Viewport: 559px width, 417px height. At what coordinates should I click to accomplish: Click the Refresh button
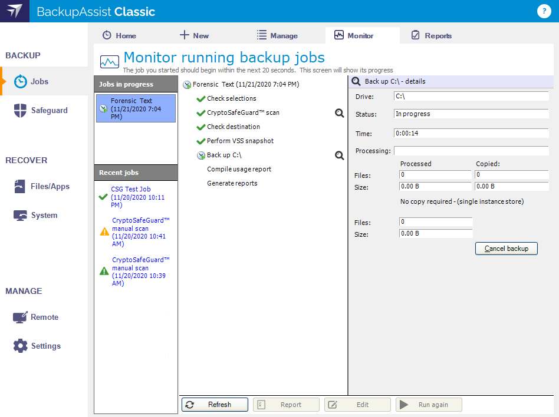tap(215, 405)
